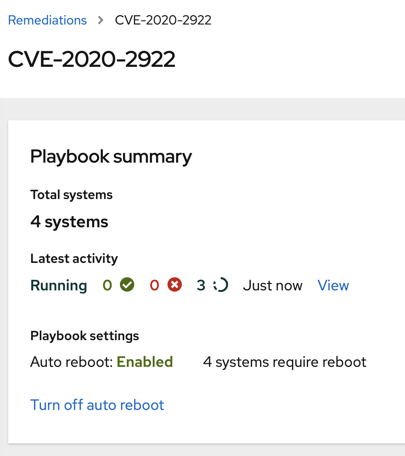Screen dimensions: 405x456
Task: Click the Latest activity label
Action: [x=74, y=258]
